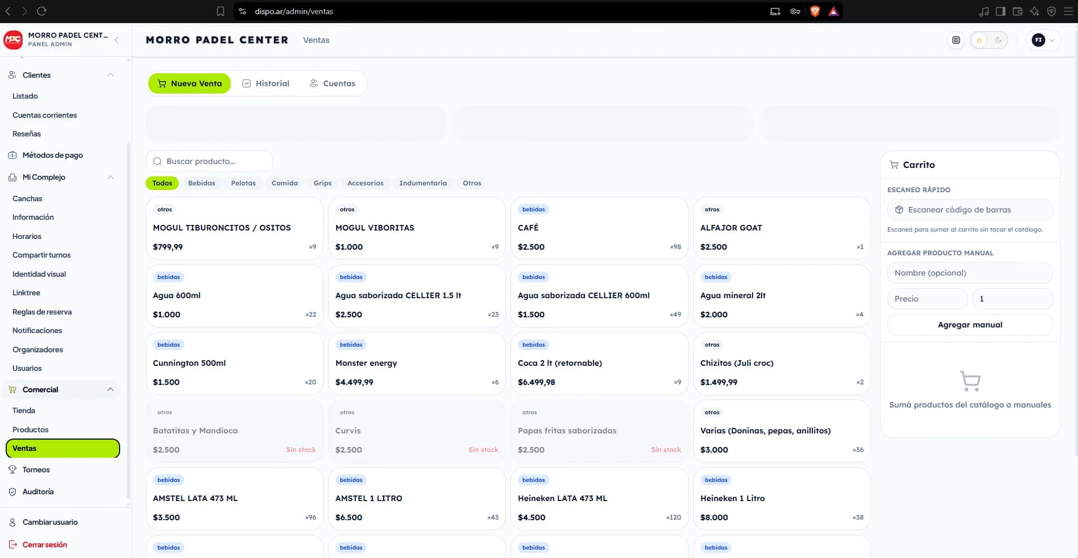
Task: Click the Carrito cart icon in header
Action: coord(894,165)
